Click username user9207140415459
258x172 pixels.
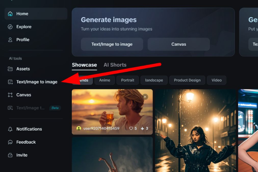click(101, 128)
